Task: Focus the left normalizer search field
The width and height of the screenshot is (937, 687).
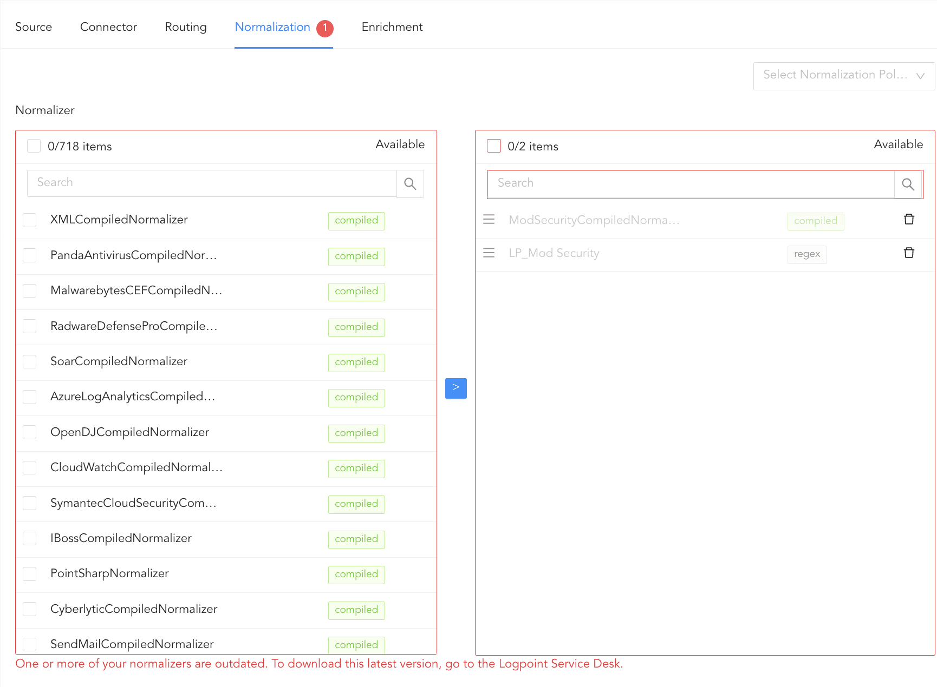Action: point(211,183)
